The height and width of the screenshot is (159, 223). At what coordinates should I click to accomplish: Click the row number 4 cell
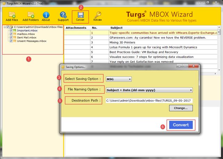[x=100, y=47]
